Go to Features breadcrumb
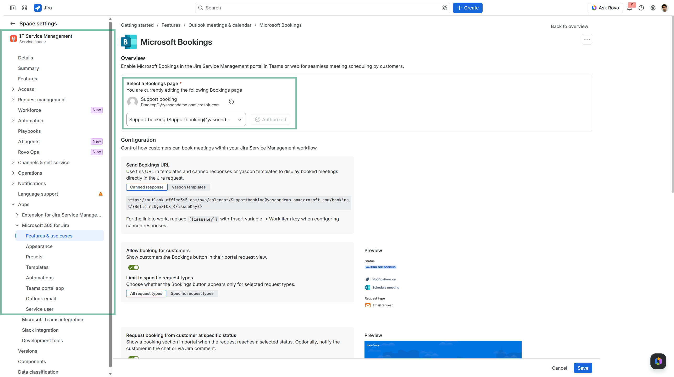This screenshot has height=377, width=674. tap(171, 25)
